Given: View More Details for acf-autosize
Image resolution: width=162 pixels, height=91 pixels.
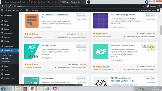Looking at the screenshot, I should pos(82,82).
